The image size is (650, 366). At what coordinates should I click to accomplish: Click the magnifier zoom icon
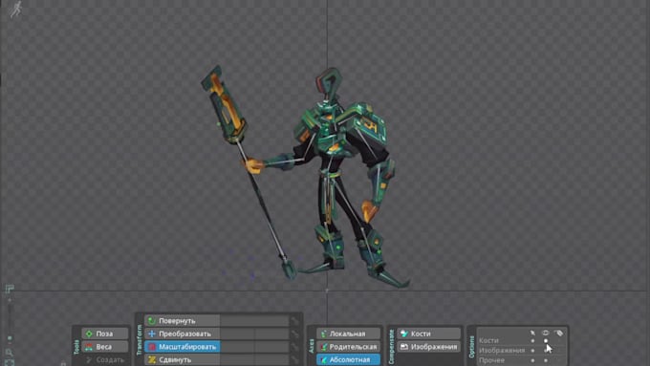pyautogui.click(x=10, y=353)
